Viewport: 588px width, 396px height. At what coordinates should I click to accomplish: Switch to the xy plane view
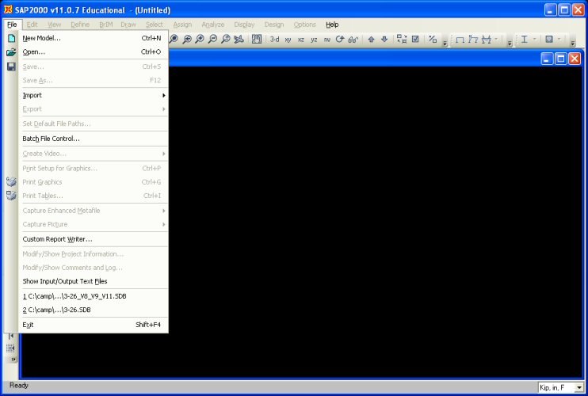(288, 40)
